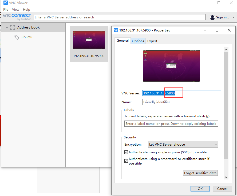The width and height of the screenshot is (237, 196).
Task: Switch to the General tab
Action: coord(123,41)
